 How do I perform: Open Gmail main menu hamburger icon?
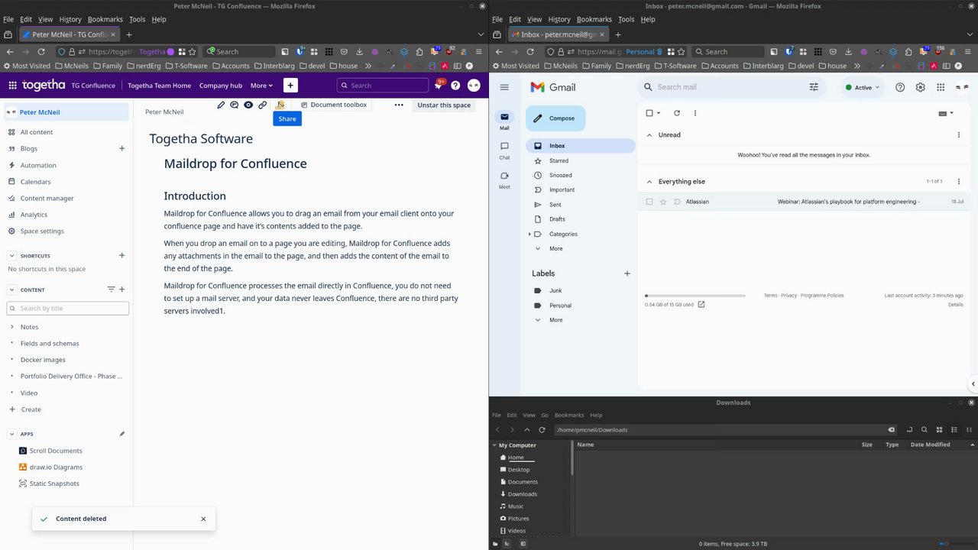click(504, 87)
